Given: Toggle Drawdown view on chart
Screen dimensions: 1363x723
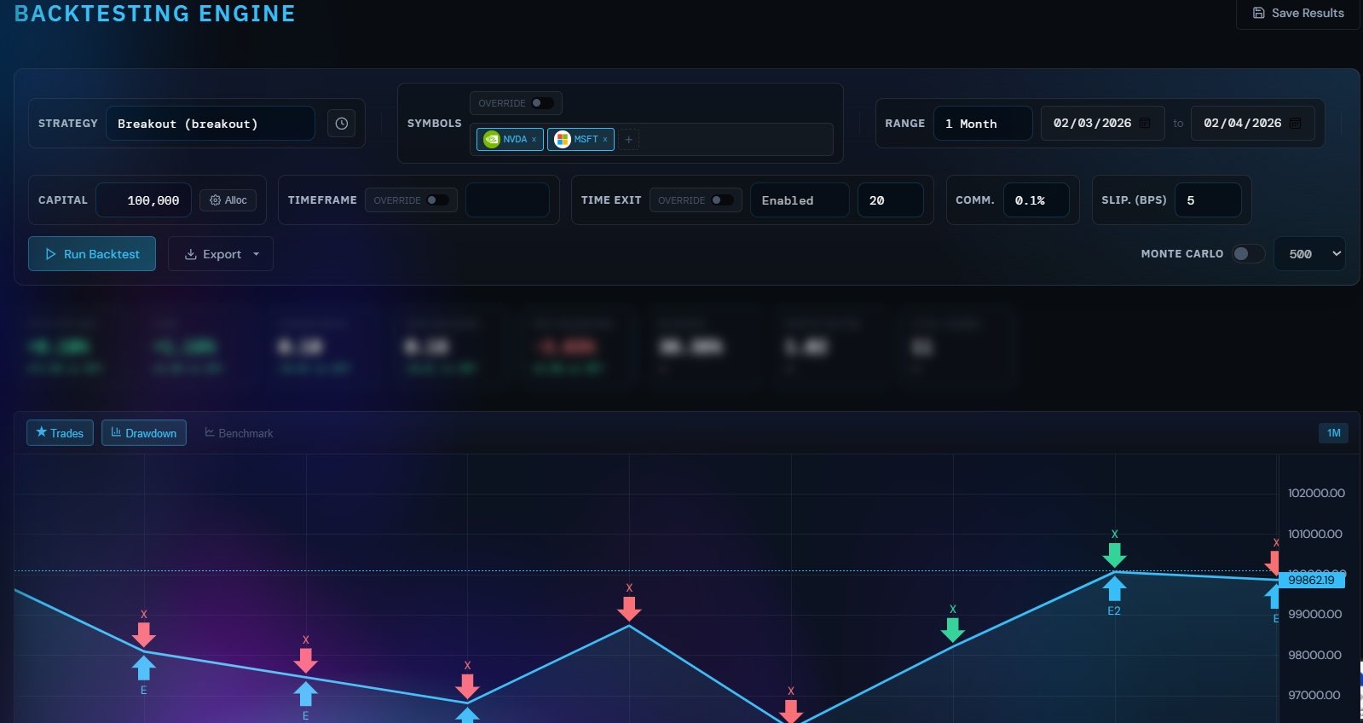Looking at the screenshot, I should tap(144, 433).
